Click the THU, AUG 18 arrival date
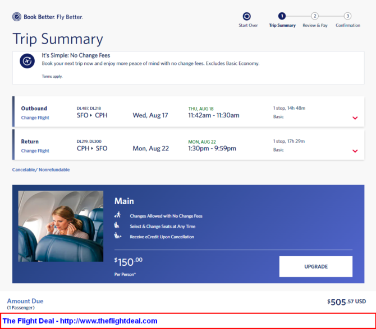376x329 pixels. point(201,109)
